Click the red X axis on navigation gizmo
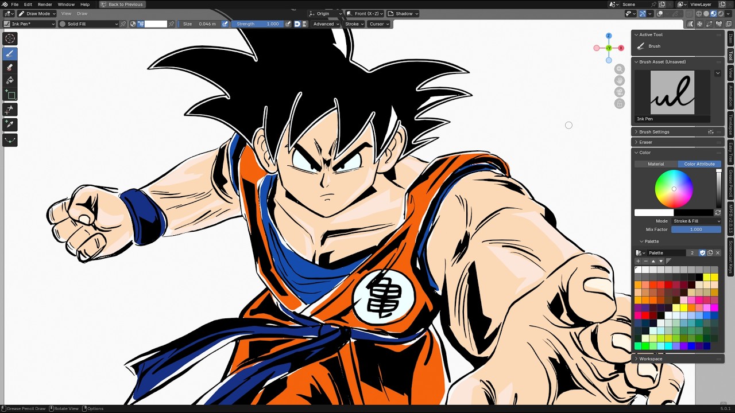Screen dimensions: 735x413 tap(621, 48)
